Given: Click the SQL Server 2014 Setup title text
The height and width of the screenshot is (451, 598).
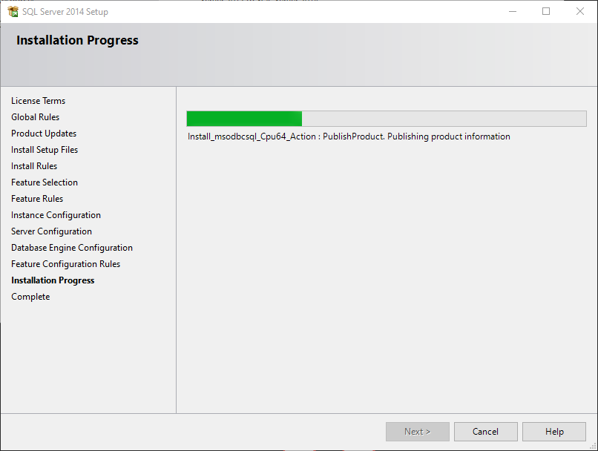Looking at the screenshot, I should [x=65, y=12].
